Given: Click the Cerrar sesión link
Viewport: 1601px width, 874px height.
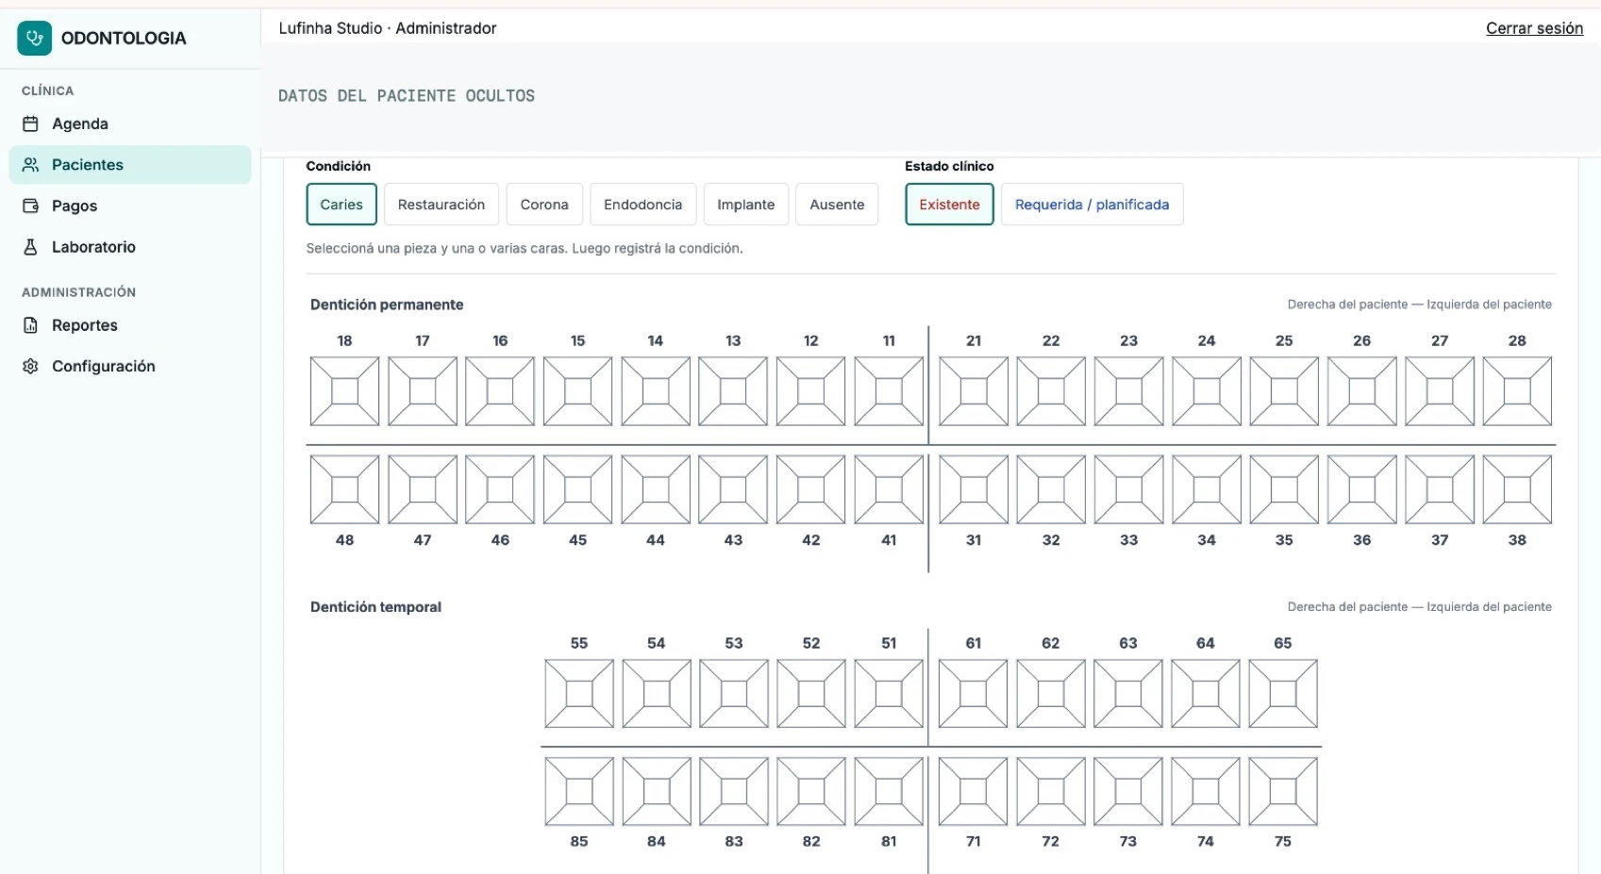Looking at the screenshot, I should click(x=1534, y=28).
